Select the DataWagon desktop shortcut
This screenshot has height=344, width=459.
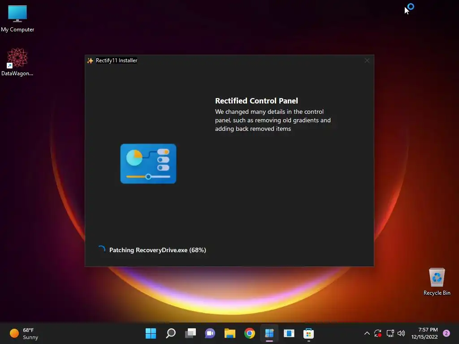pyautogui.click(x=17, y=62)
